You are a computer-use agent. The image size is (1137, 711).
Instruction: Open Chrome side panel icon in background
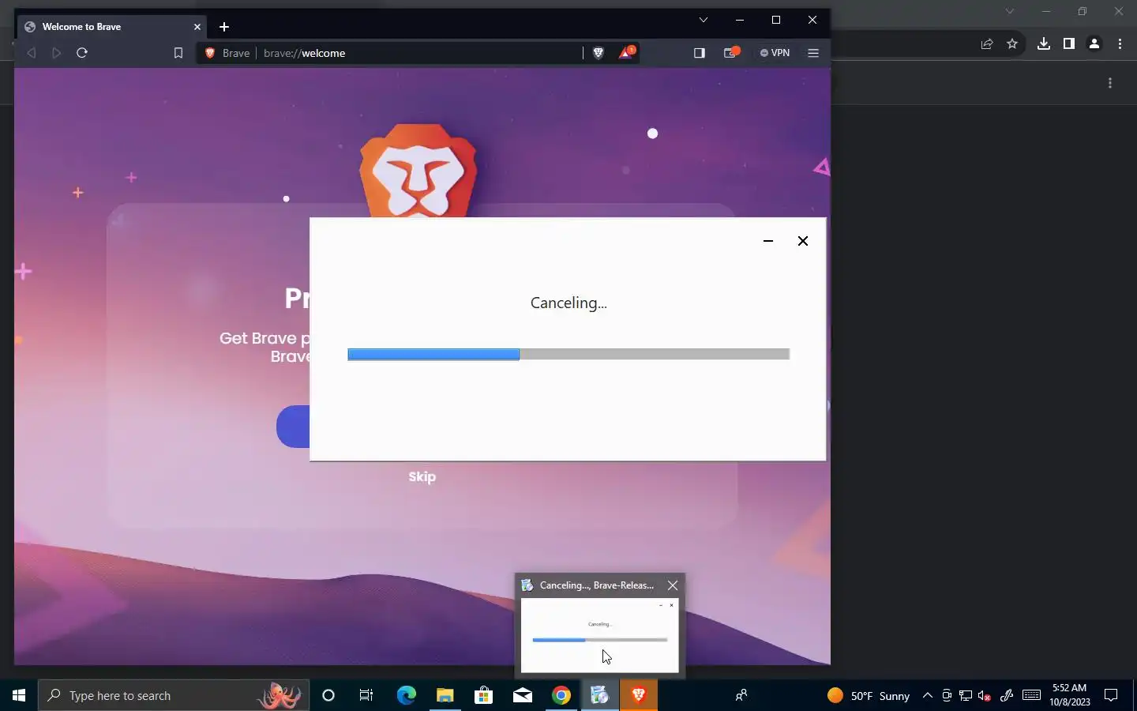click(x=1069, y=44)
